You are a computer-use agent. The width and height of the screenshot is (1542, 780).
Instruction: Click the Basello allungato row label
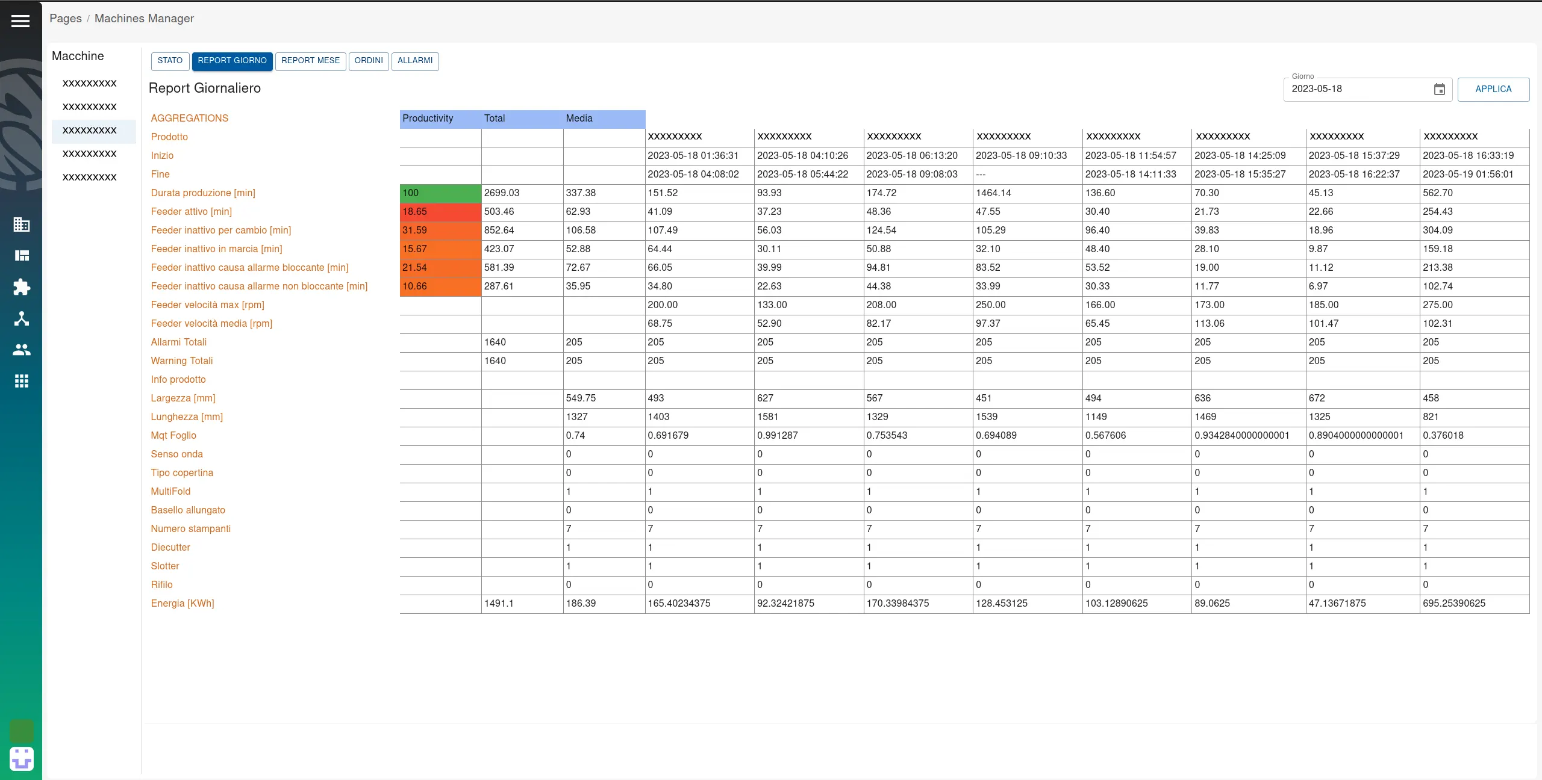pos(188,510)
